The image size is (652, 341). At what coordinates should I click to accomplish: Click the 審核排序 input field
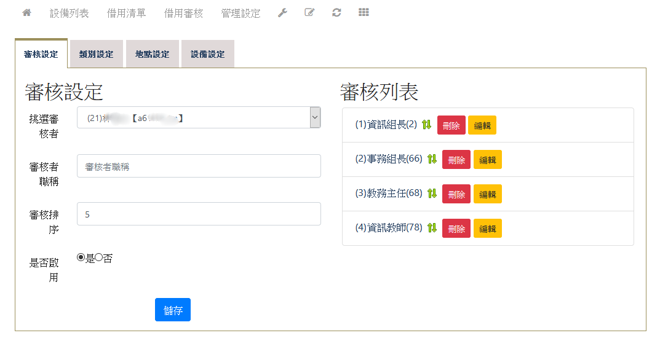pyautogui.click(x=199, y=214)
